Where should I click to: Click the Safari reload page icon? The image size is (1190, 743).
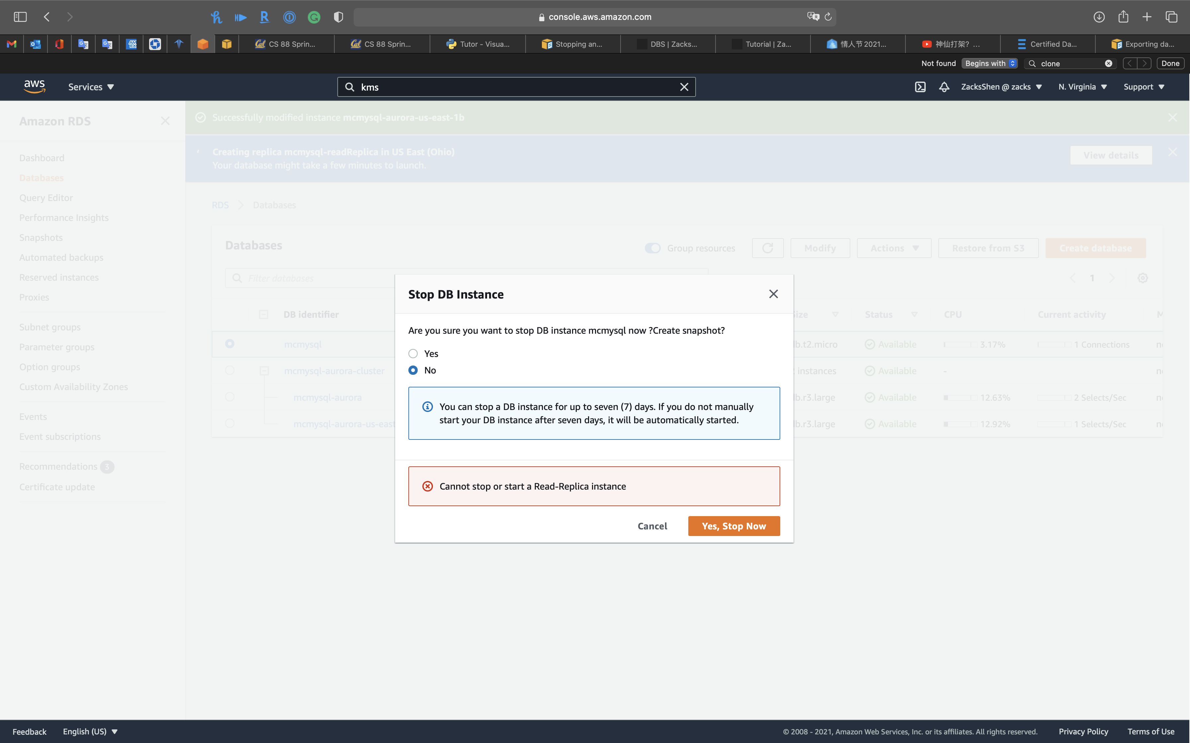(828, 17)
